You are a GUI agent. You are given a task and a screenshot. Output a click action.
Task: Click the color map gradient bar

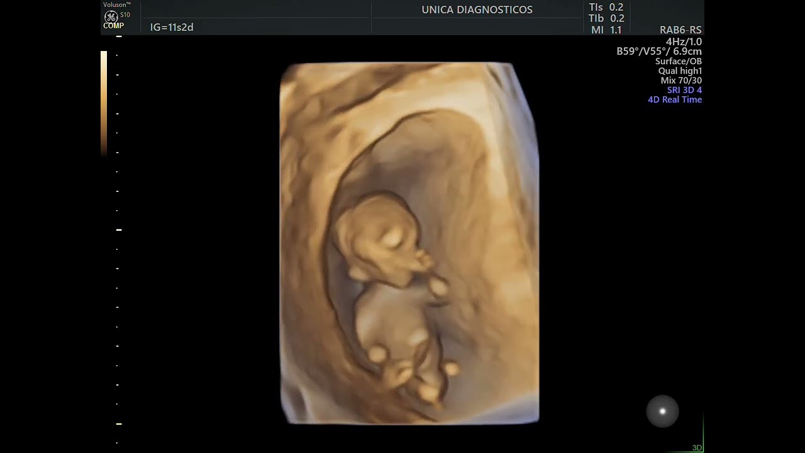point(104,104)
